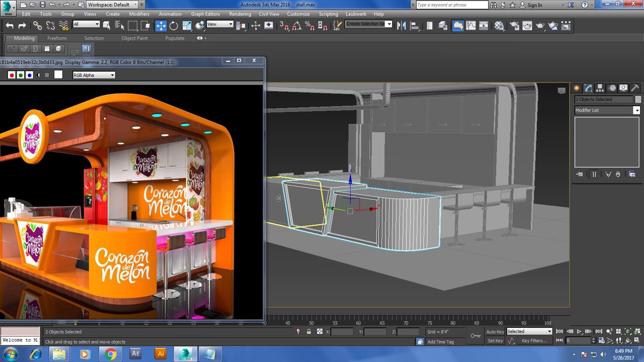Open the Material Editor icon

[499, 26]
